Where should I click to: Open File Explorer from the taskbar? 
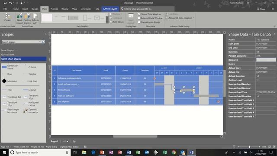pos(84,152)
